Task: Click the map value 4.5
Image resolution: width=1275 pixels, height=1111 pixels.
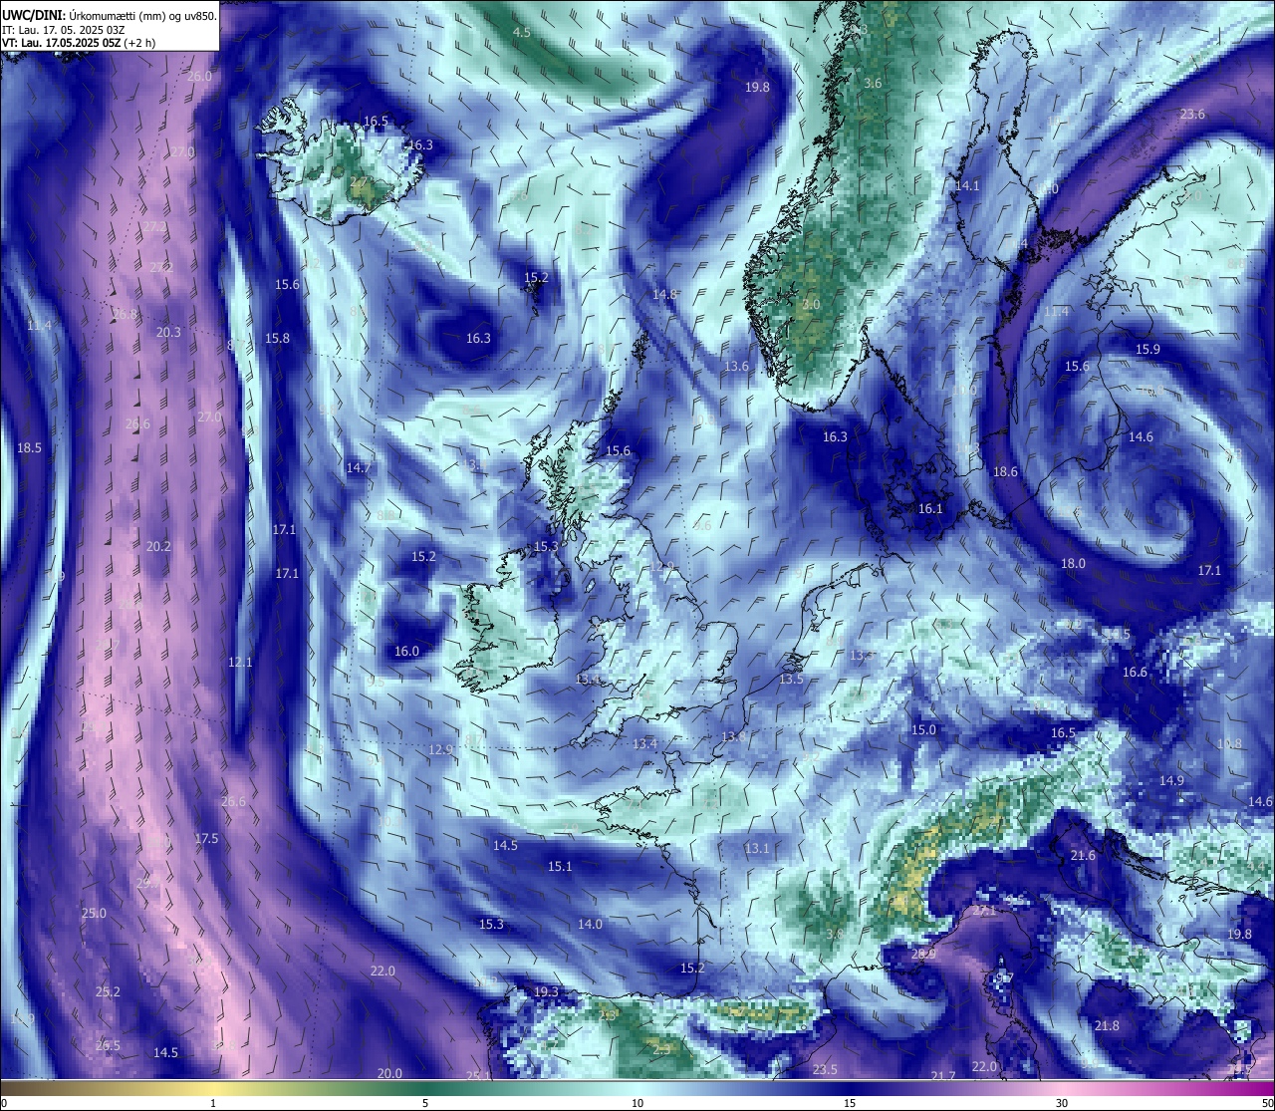Action: pos(521,33)
